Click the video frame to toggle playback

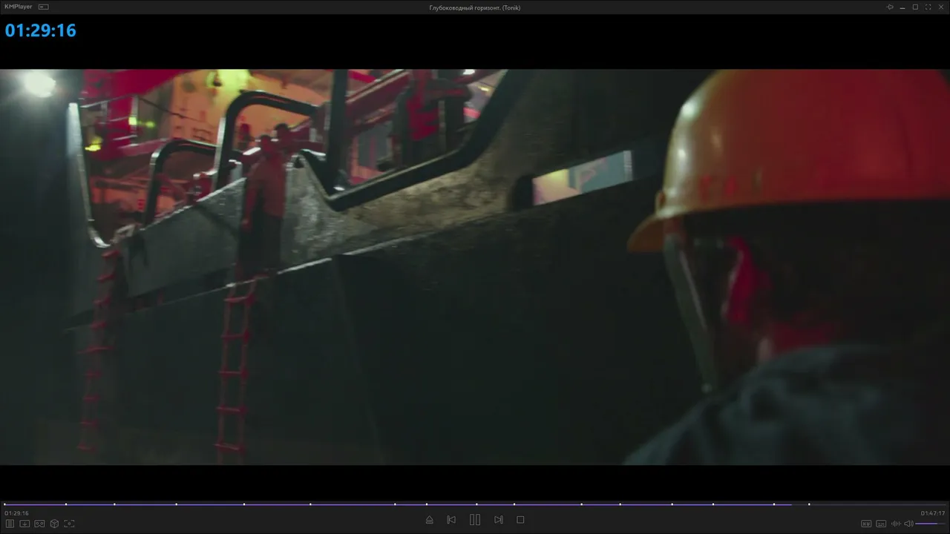(475, 267)
